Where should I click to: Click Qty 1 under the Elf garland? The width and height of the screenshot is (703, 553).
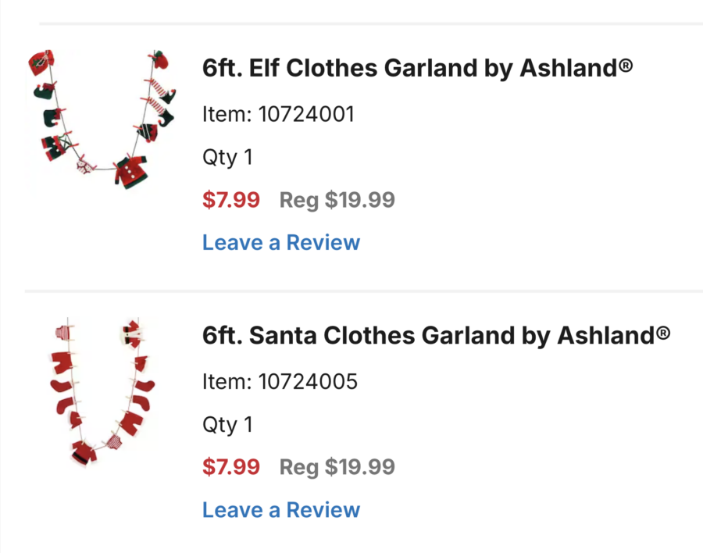[x=227, y=157]
